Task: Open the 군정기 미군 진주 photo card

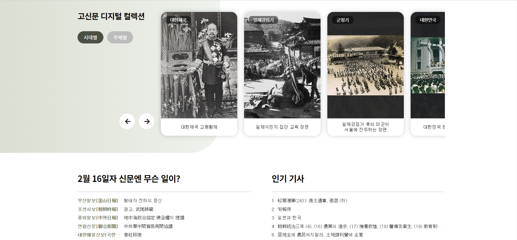Action: [365, 74]
